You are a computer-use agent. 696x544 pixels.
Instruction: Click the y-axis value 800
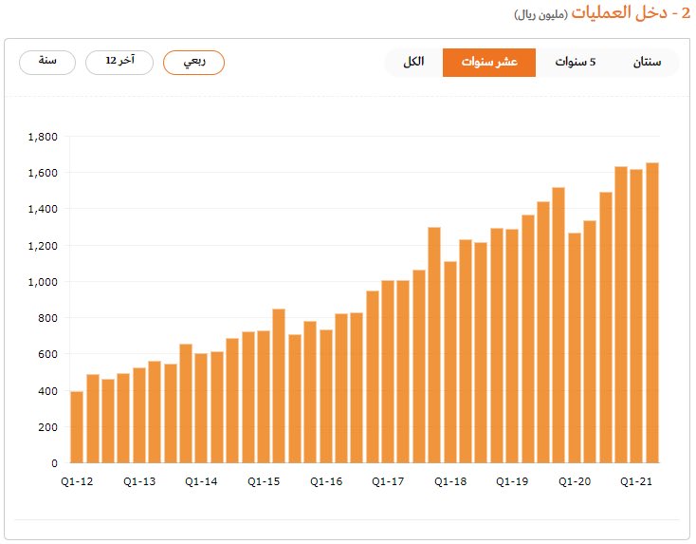point(47,318)
